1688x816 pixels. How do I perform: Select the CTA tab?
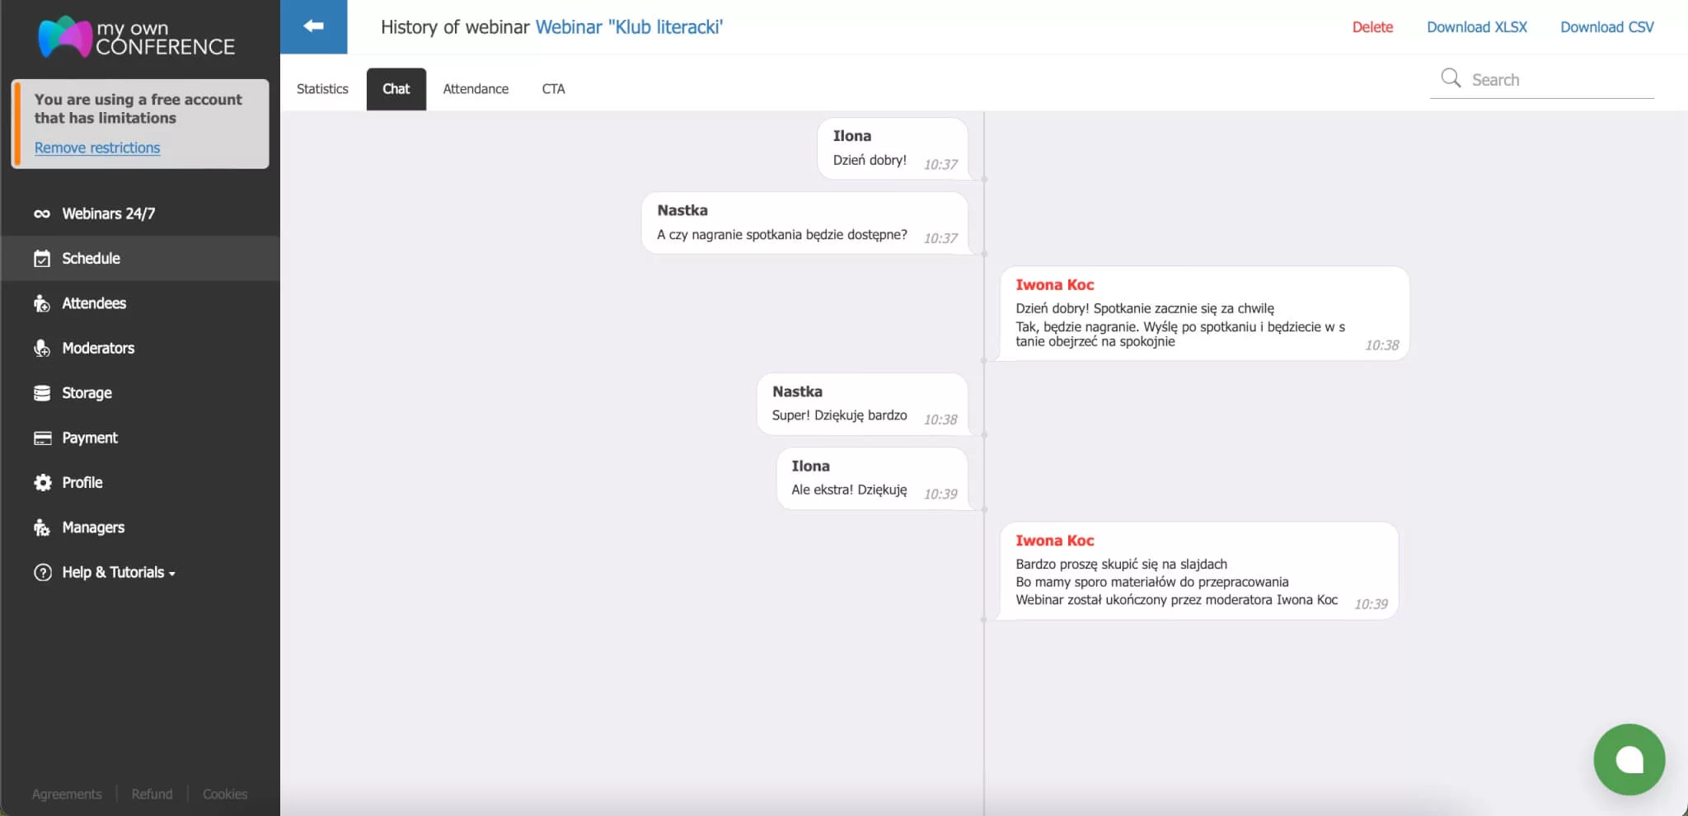click(x=553, y=88)
